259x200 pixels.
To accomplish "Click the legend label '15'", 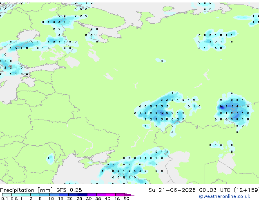I will point(60,198).
